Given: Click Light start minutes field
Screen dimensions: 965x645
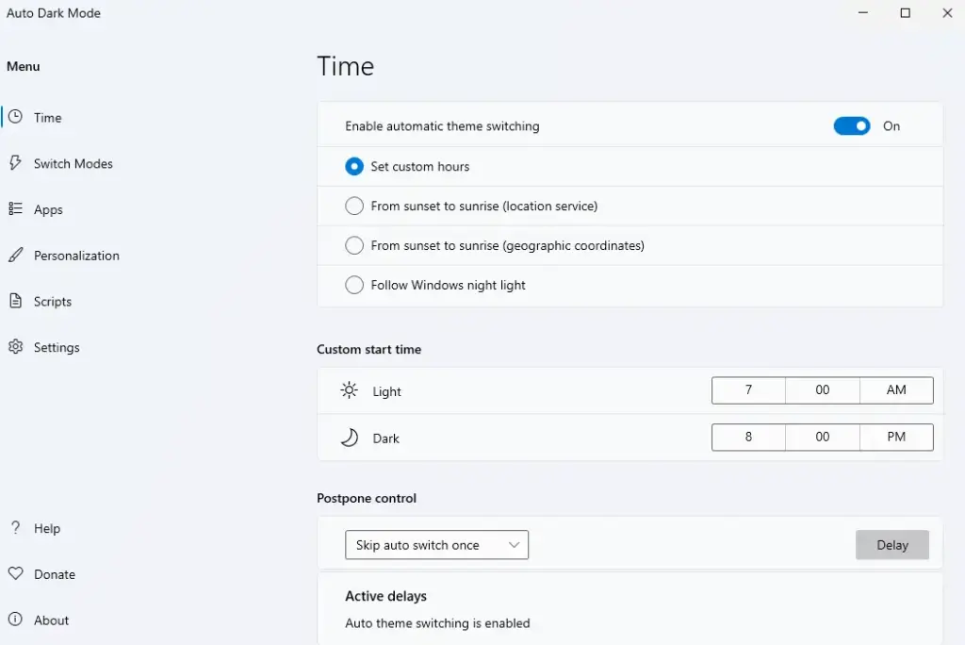Looking at the screenshot, I should [822, 390].
